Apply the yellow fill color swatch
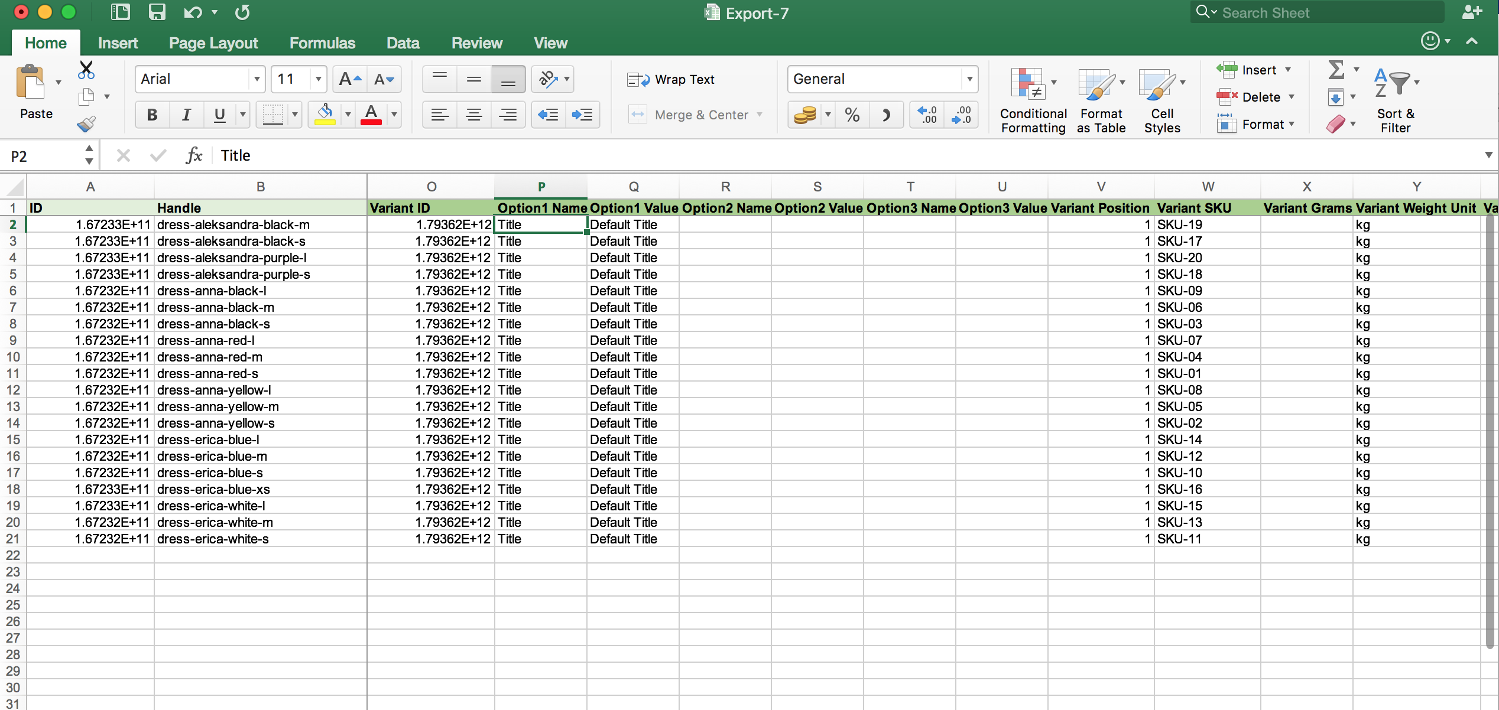Image resolution: width=1499 pixels, height=710 pixels. click(x=325, y=115)
